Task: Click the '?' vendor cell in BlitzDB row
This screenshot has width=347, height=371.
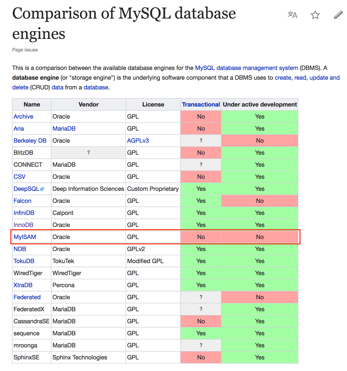Action: click(88, 153)
